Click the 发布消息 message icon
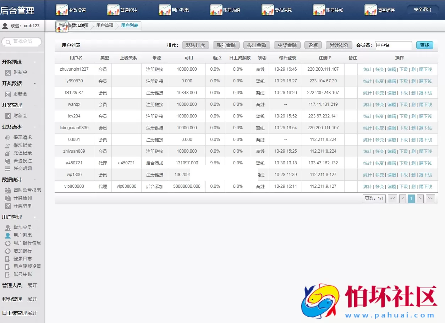Image resolution: width=445 pixels, height=323 pixels. coord(267,9)
